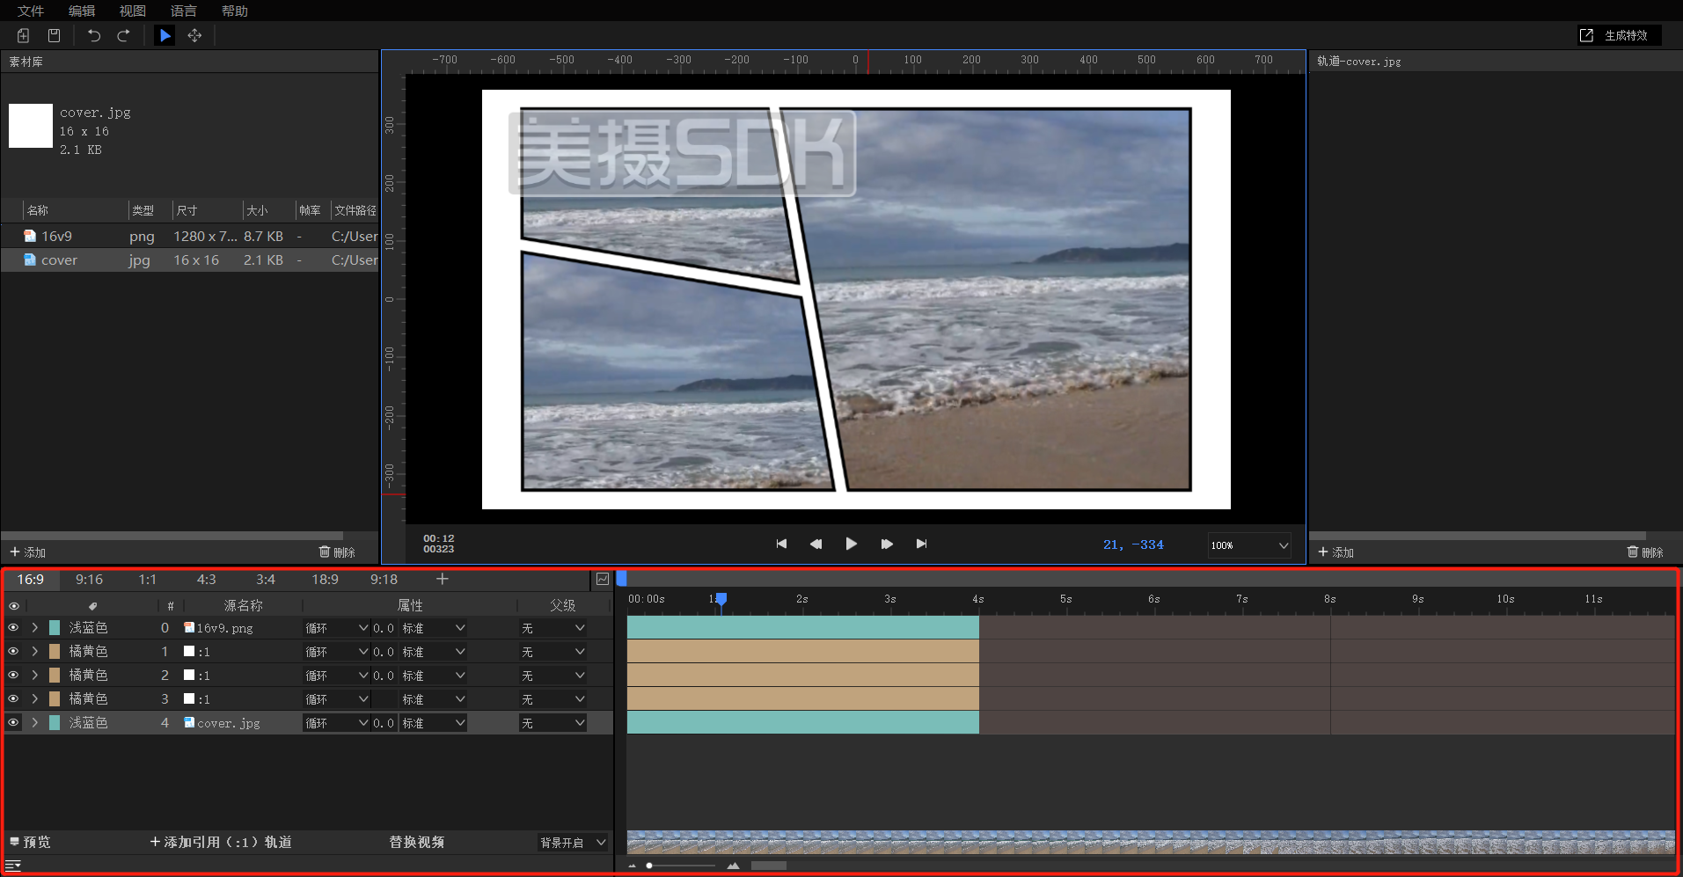Image resolution: width=1683 pixels, height=877 pixels.
Task: Expand the cover.jpg layer row
Action: point(34,722)
